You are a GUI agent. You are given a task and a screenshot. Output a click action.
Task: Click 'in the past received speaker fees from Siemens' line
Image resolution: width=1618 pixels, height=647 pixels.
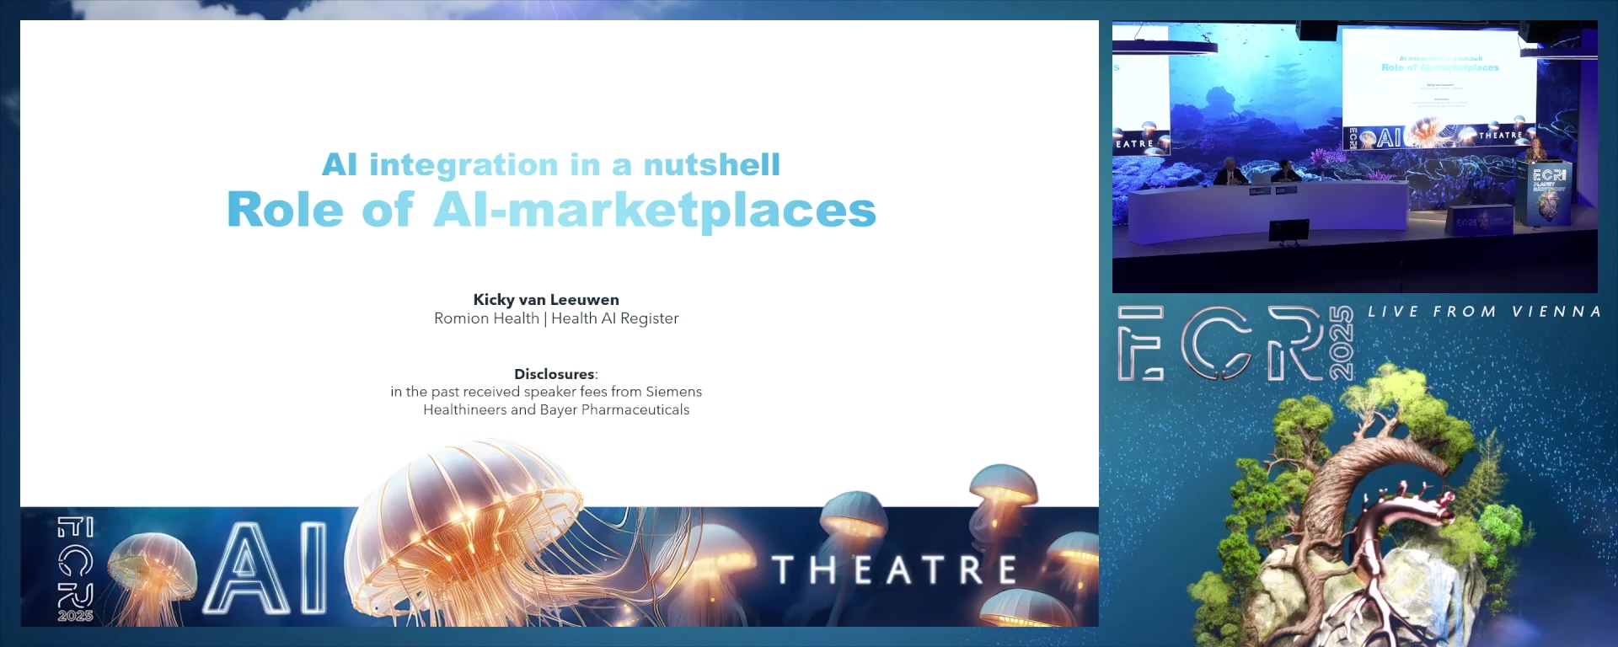tap(546, 392)
